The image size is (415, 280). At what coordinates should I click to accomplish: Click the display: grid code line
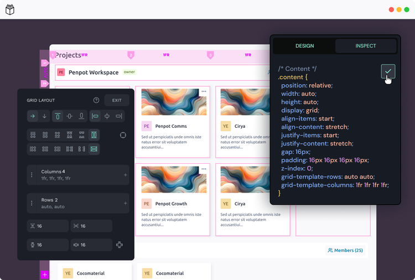coord(300,110)
